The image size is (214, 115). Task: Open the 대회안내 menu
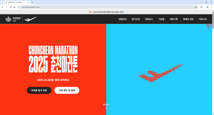point(122,19)
